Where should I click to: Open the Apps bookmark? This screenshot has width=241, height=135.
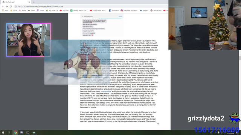point(5,10)
